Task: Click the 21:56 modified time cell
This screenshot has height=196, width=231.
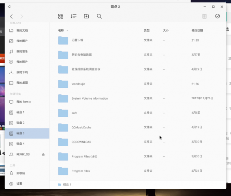Action: click(x=195, y=84)
